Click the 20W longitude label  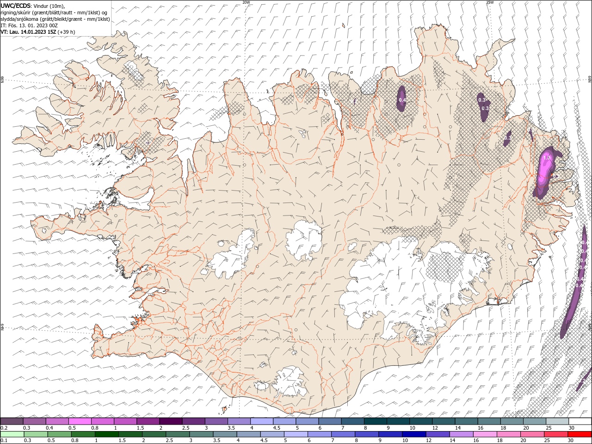(247, 2)
